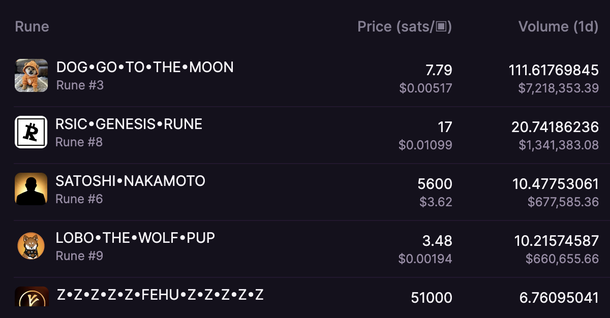This screenshot has height=318, width=610.
Task: Sort by Volume (1d) column header
Action: coord(558,26)
